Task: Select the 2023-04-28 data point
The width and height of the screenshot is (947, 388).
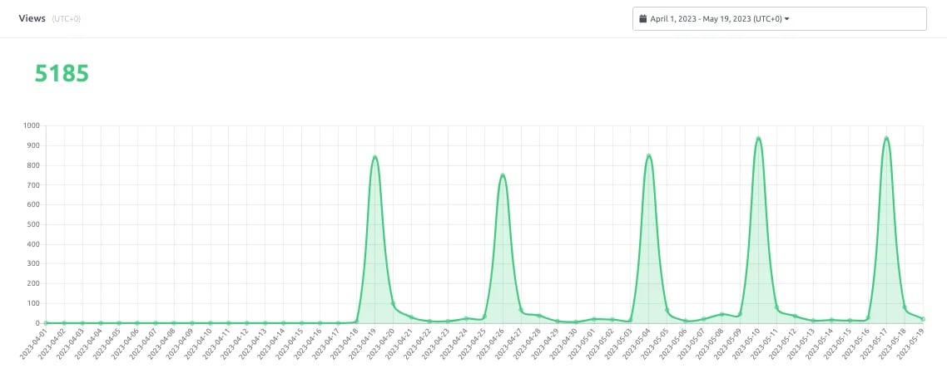Action: point(539,316)
